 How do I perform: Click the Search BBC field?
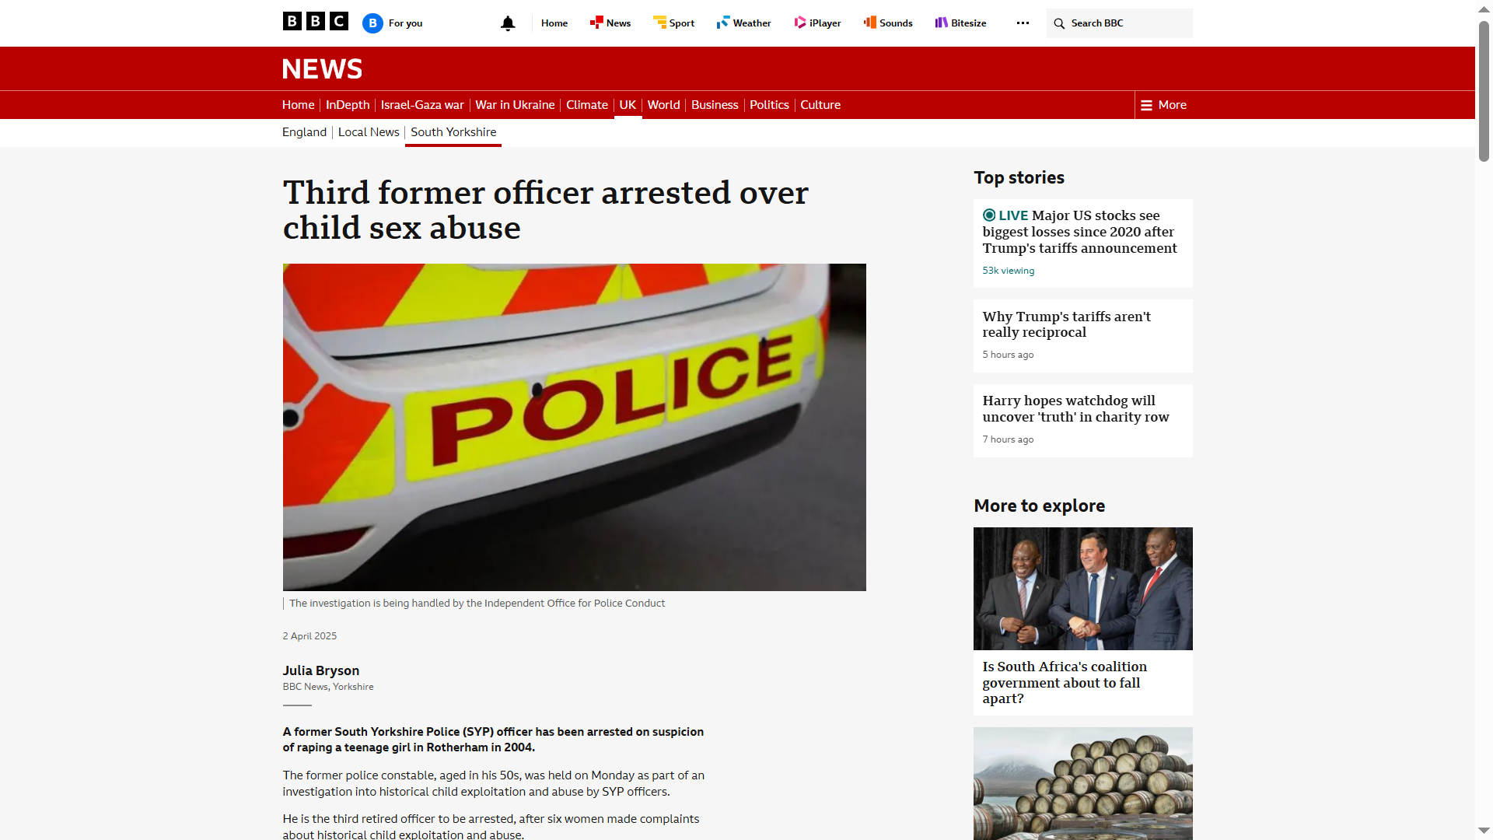point(1119,23)
